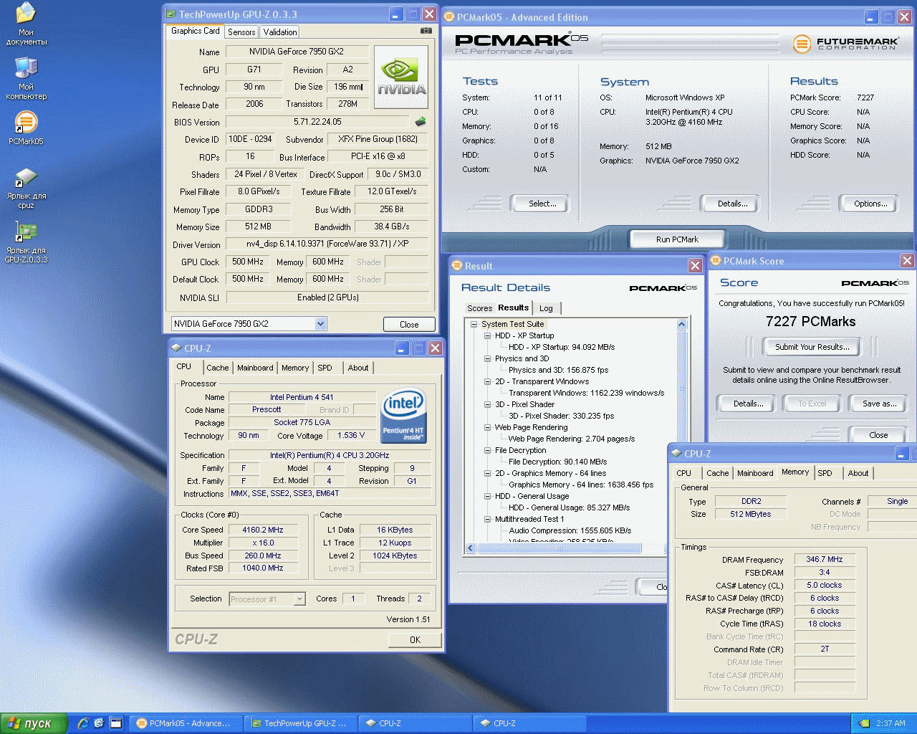This screenshot has height=734, width=917.
Task: Switch to the Validation tab in GPU-Z
Action: pos(279,32)
